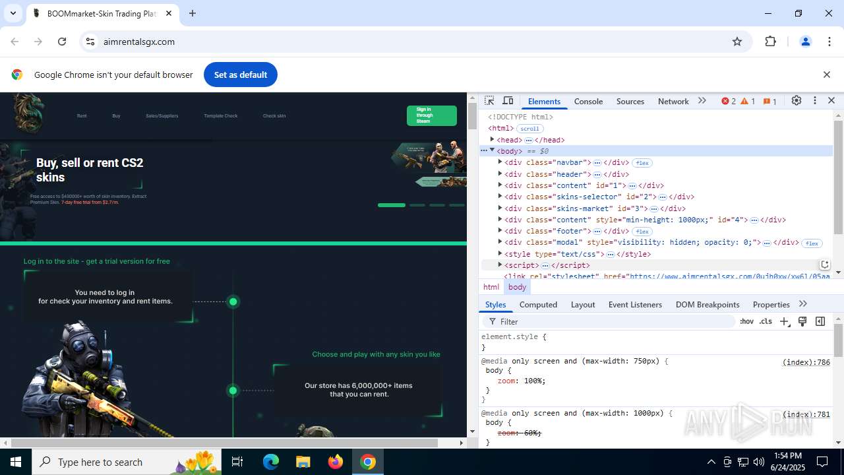The height and width of the screenshot is (475, 844).
Task: Switch to the Sources panel tab
Action: [630, 101]
